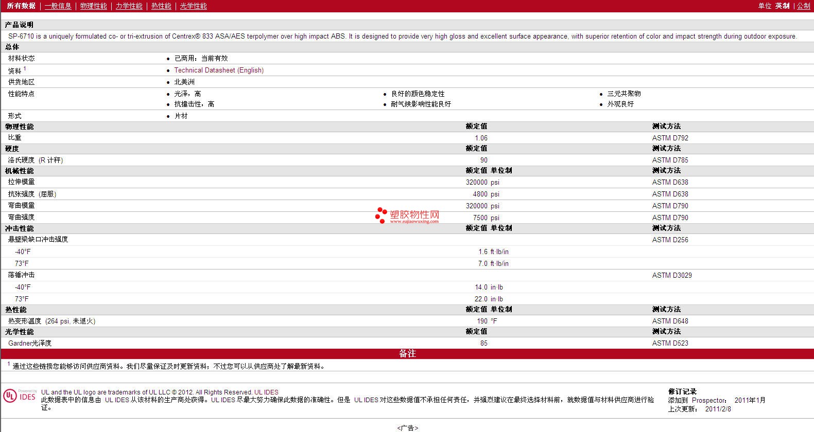Select the 弯曲强度 value 7500 psi

[486, 218]
